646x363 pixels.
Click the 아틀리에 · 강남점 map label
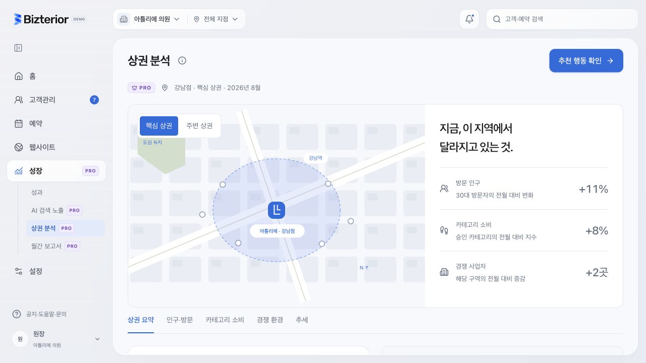click(x=277, y=231)
